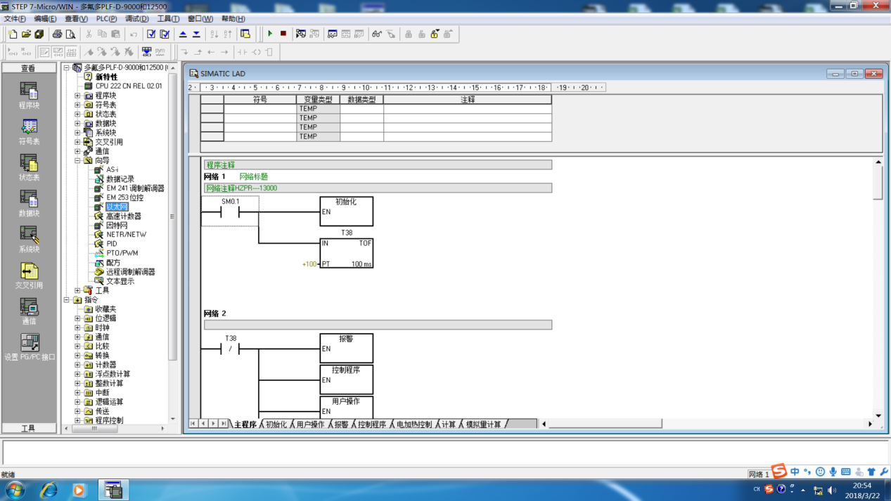The height and width of the screenshot is (501, 891).
Task: Expand the 符号表 tree node
Action: tap(77, 105)
